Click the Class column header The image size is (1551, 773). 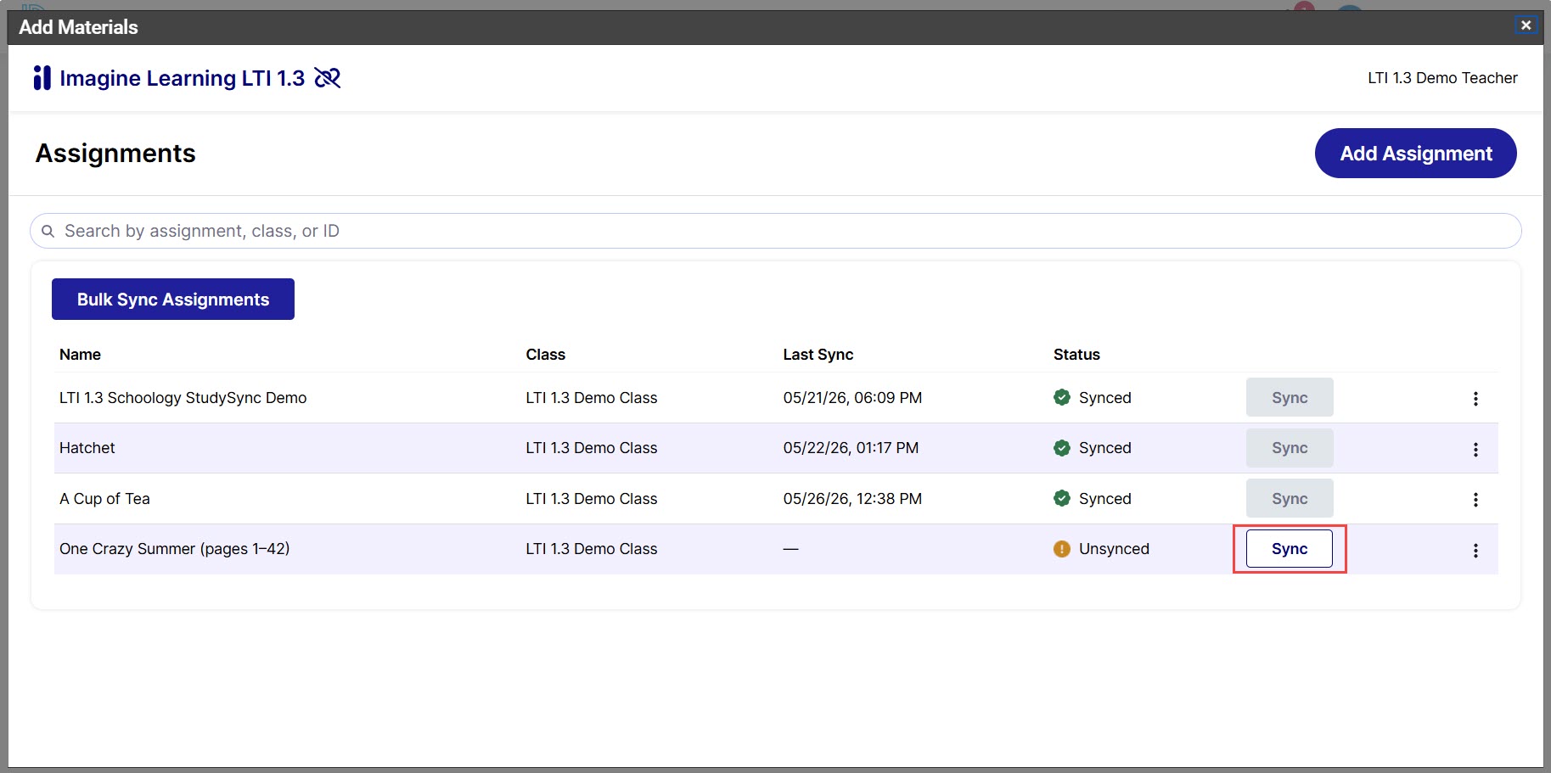coord(545,355)
